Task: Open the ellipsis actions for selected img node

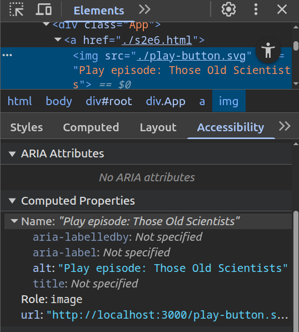Action: point(7,55)
